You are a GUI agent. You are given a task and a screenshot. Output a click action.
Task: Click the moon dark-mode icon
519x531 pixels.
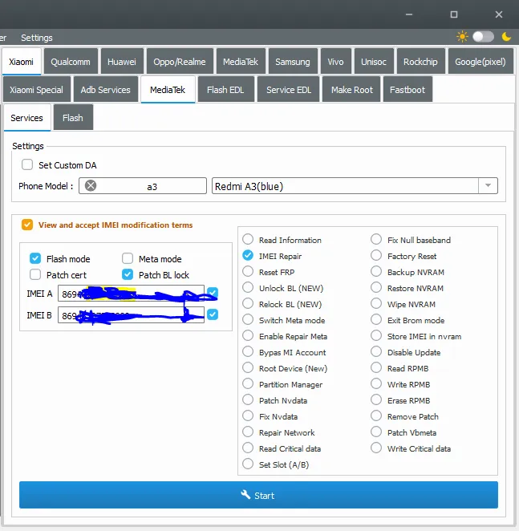point(506,37)
